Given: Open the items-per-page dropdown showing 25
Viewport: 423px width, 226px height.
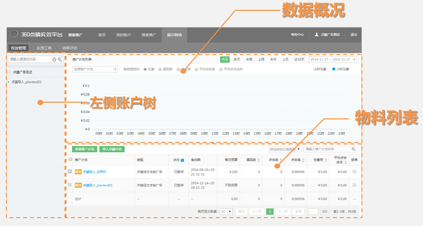Looking at the screenshot, I should [x=227, y=211].
